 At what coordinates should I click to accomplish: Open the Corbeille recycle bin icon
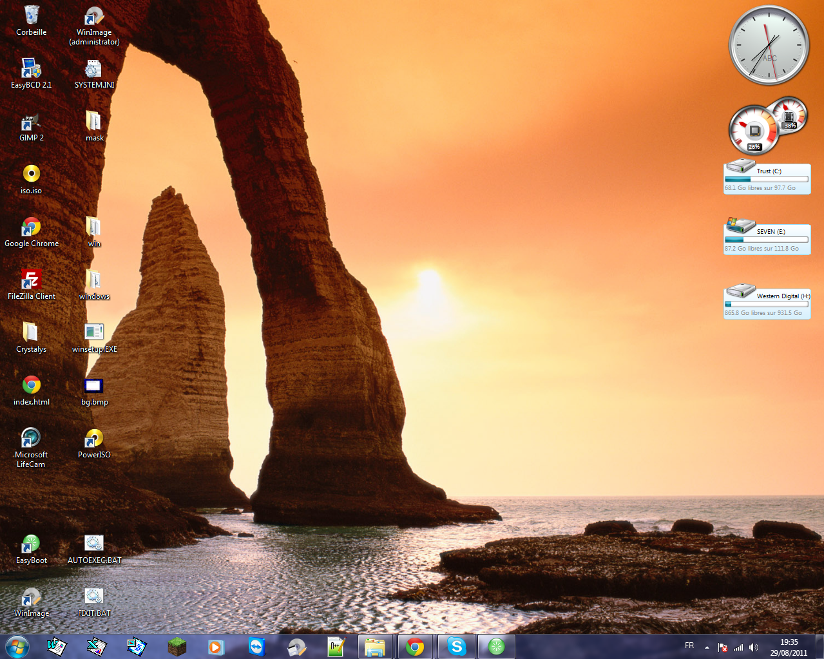coord(31,21)
